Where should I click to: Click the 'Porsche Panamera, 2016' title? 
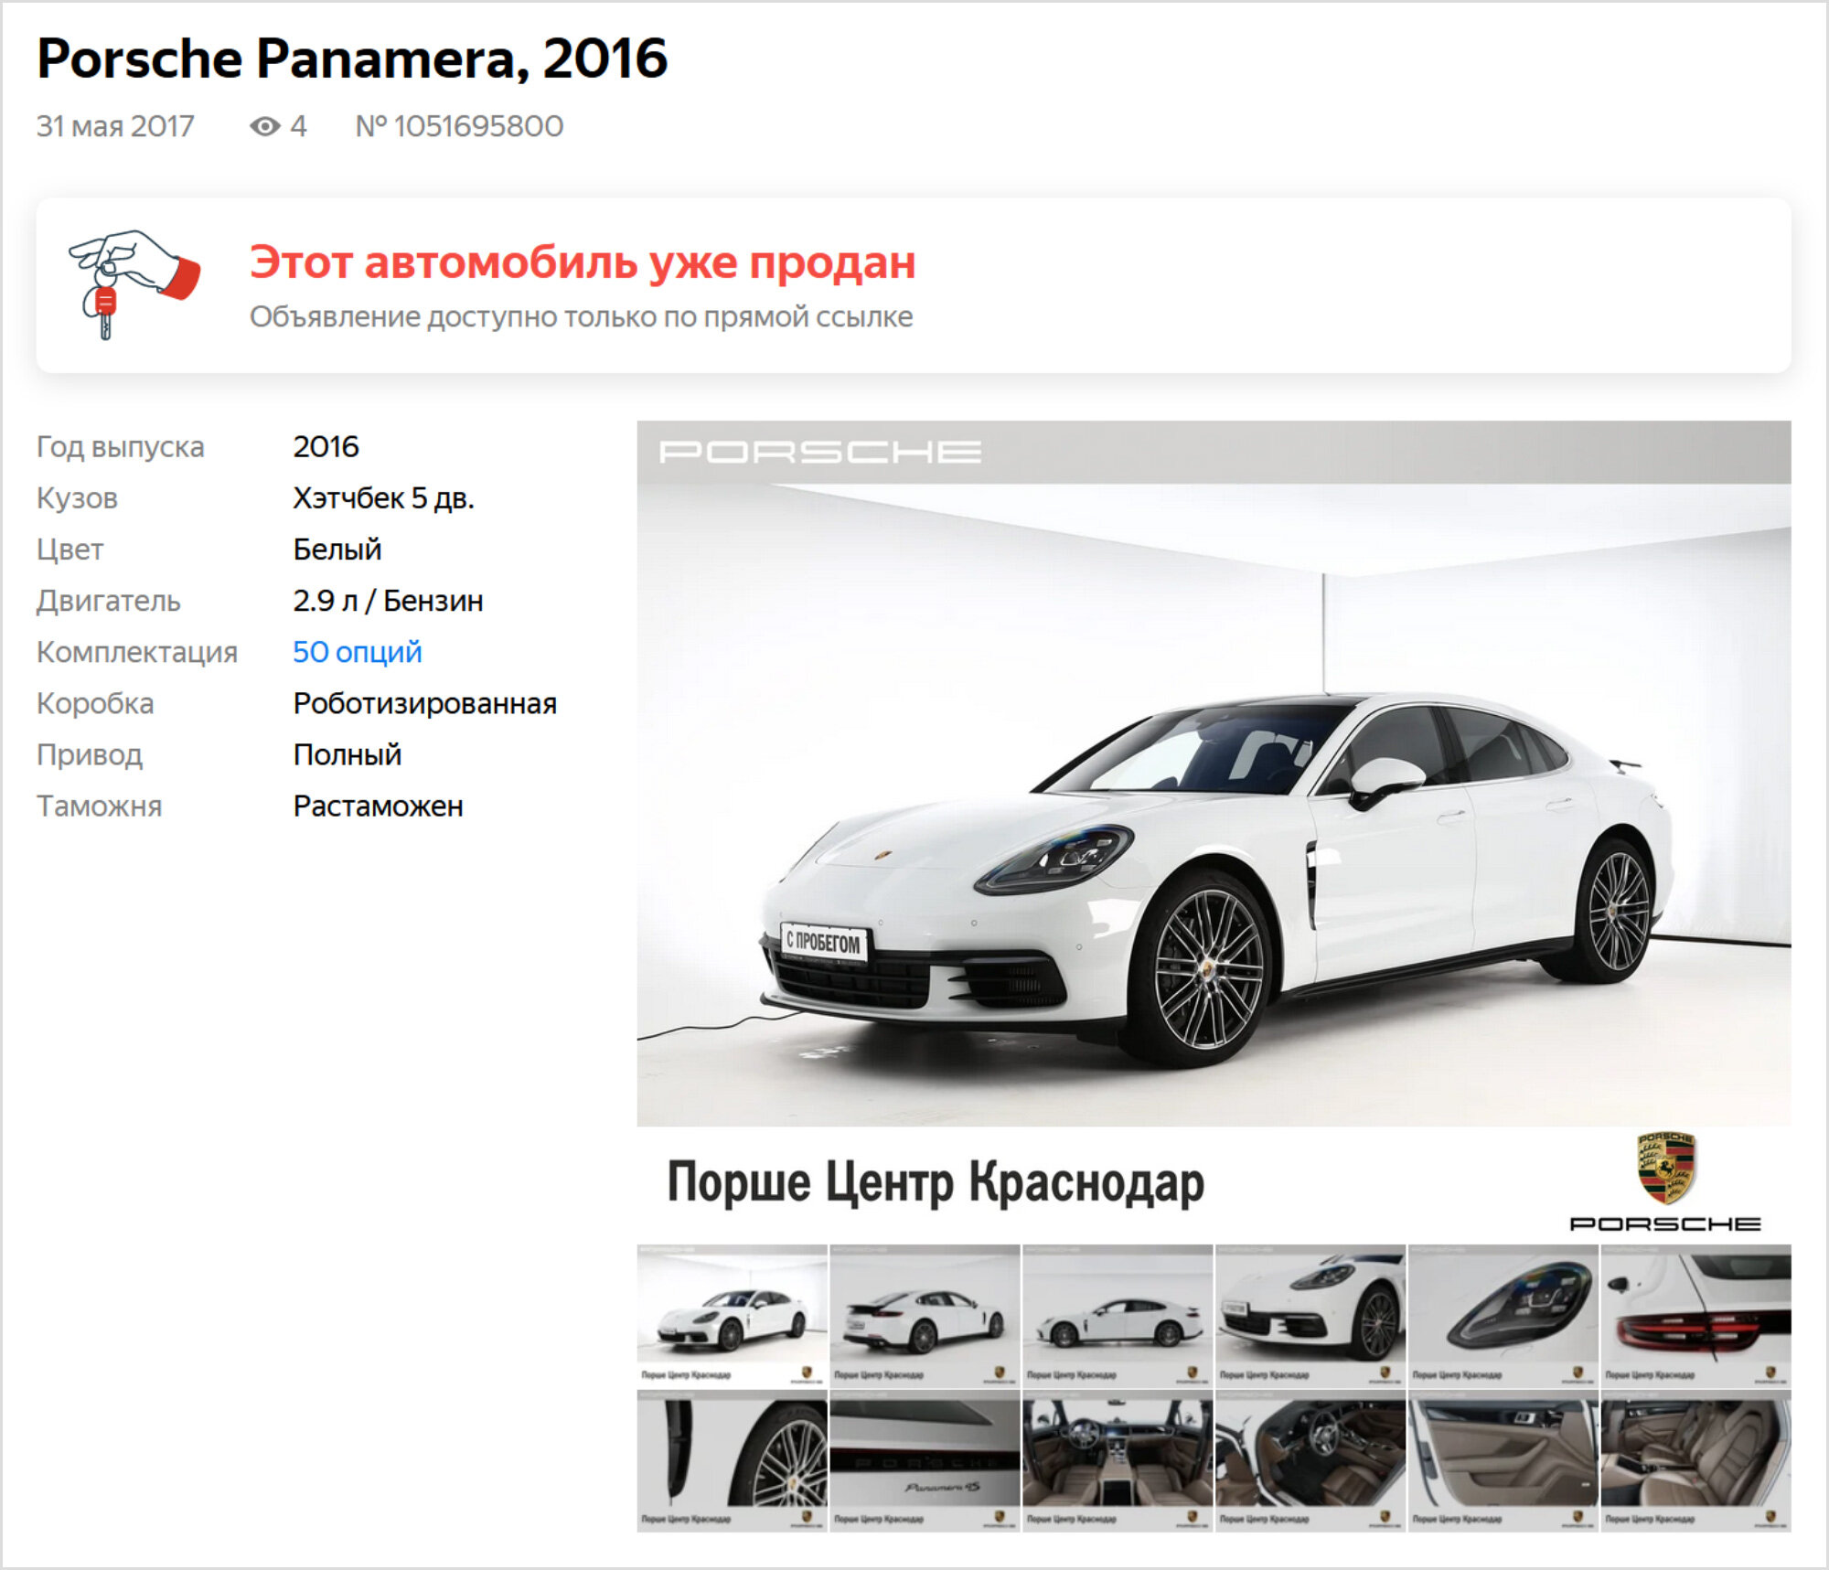point(352,59)
